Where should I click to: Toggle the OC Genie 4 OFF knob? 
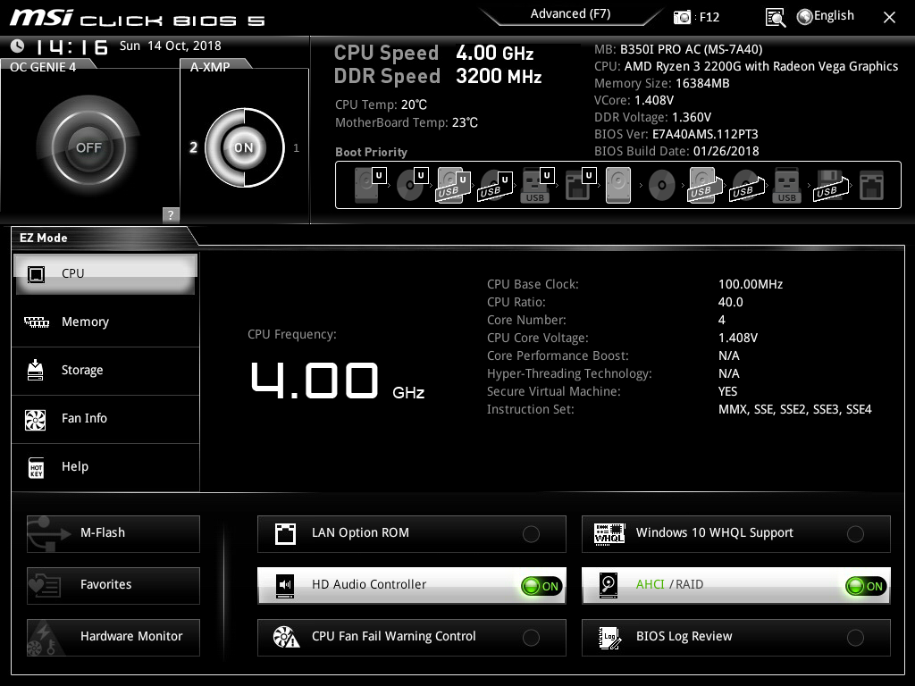[x=88, y=147]
